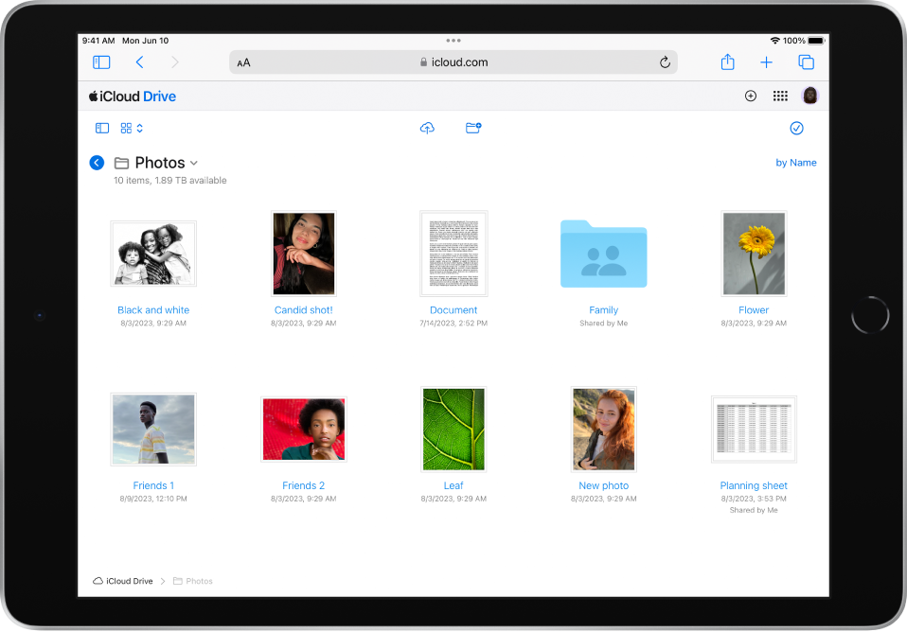907x632 pixels.
Task: Switch grid view layout toggle
Action: pyautogui.click(x=126, y=128)
